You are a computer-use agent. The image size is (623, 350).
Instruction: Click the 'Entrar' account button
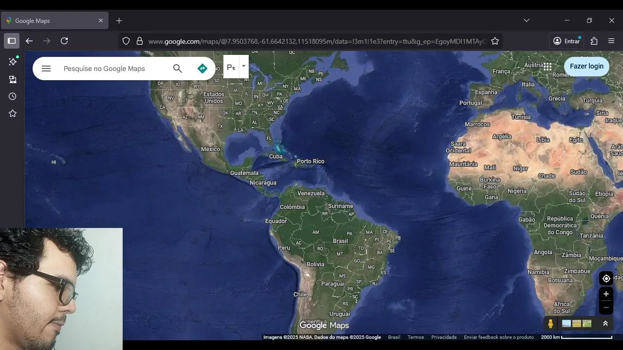coord(567,41)
